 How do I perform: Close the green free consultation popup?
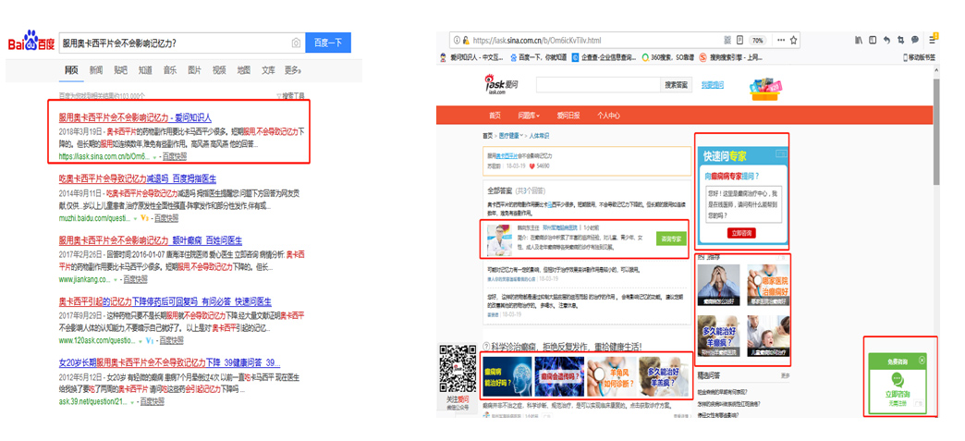(x=922, y=360)
